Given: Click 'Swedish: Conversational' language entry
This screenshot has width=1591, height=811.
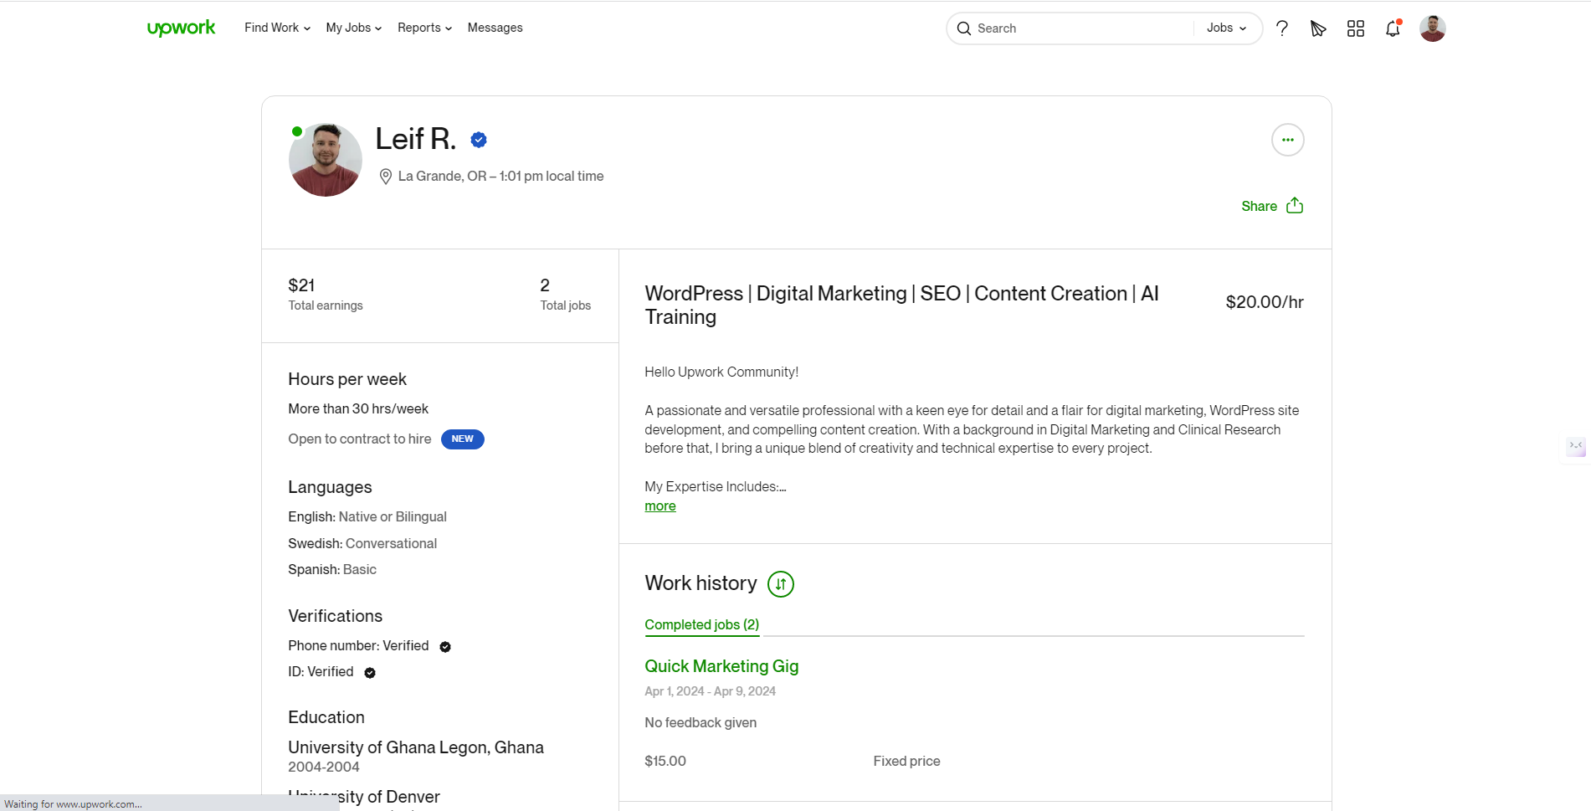Looking at the screenshot, I should pos(362,544).
